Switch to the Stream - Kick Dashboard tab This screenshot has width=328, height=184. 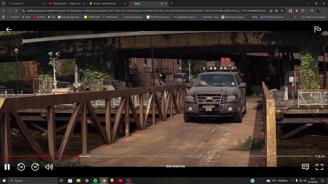pyautogui.click(x=108, y=3)
